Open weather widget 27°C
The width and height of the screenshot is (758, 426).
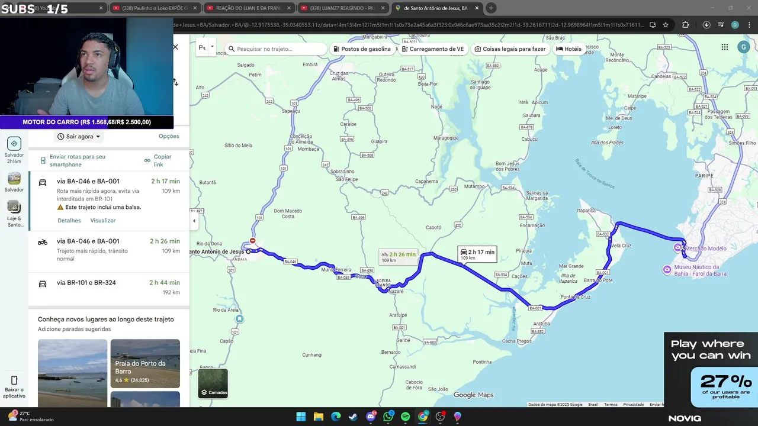(30, 416)
